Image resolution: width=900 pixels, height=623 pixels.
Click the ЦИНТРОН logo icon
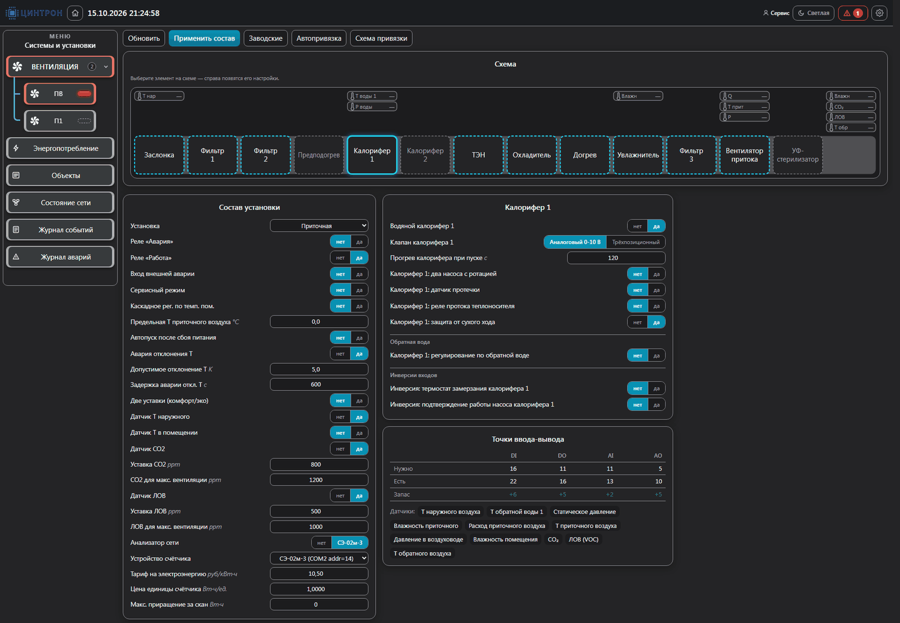11,13
